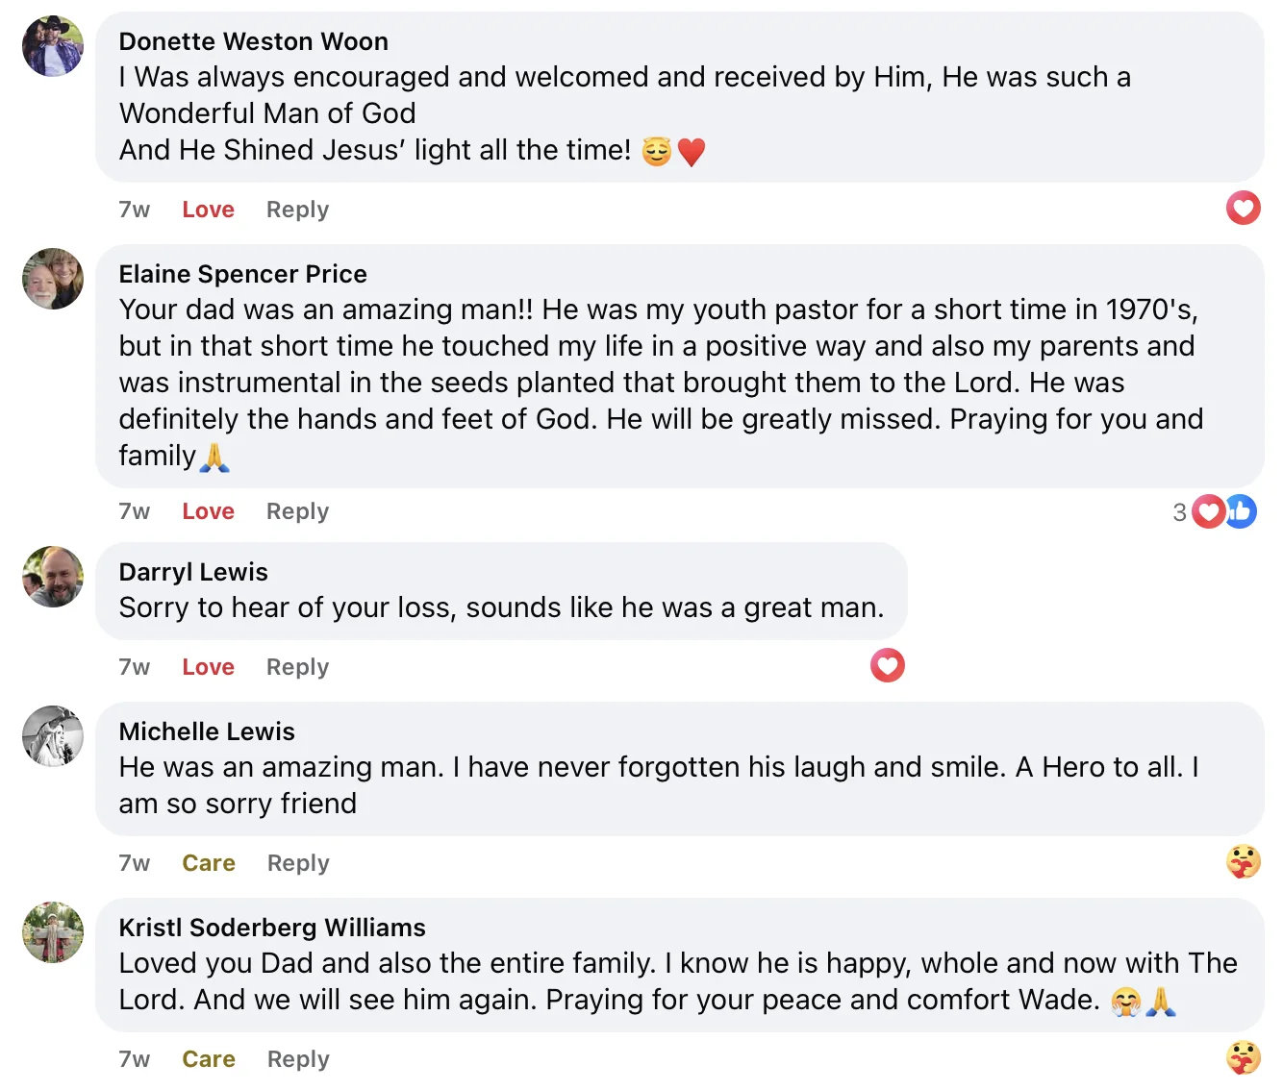Open the care reaction on Michelle Lewis's comment
Image resolution: width=1283 pixels, height=1090 pixels.
(1243, 861)
